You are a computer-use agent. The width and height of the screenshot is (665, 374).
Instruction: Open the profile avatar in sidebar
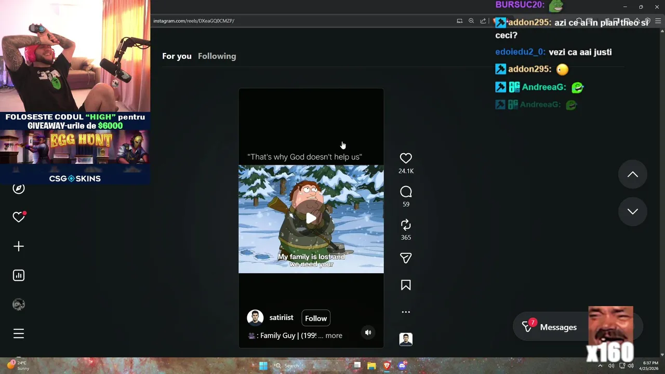19,304
